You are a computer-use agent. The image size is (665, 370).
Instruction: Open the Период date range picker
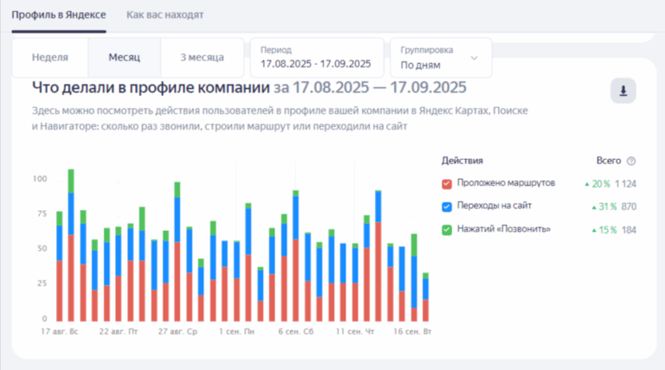pyautogui.click(x=317, y=58)
